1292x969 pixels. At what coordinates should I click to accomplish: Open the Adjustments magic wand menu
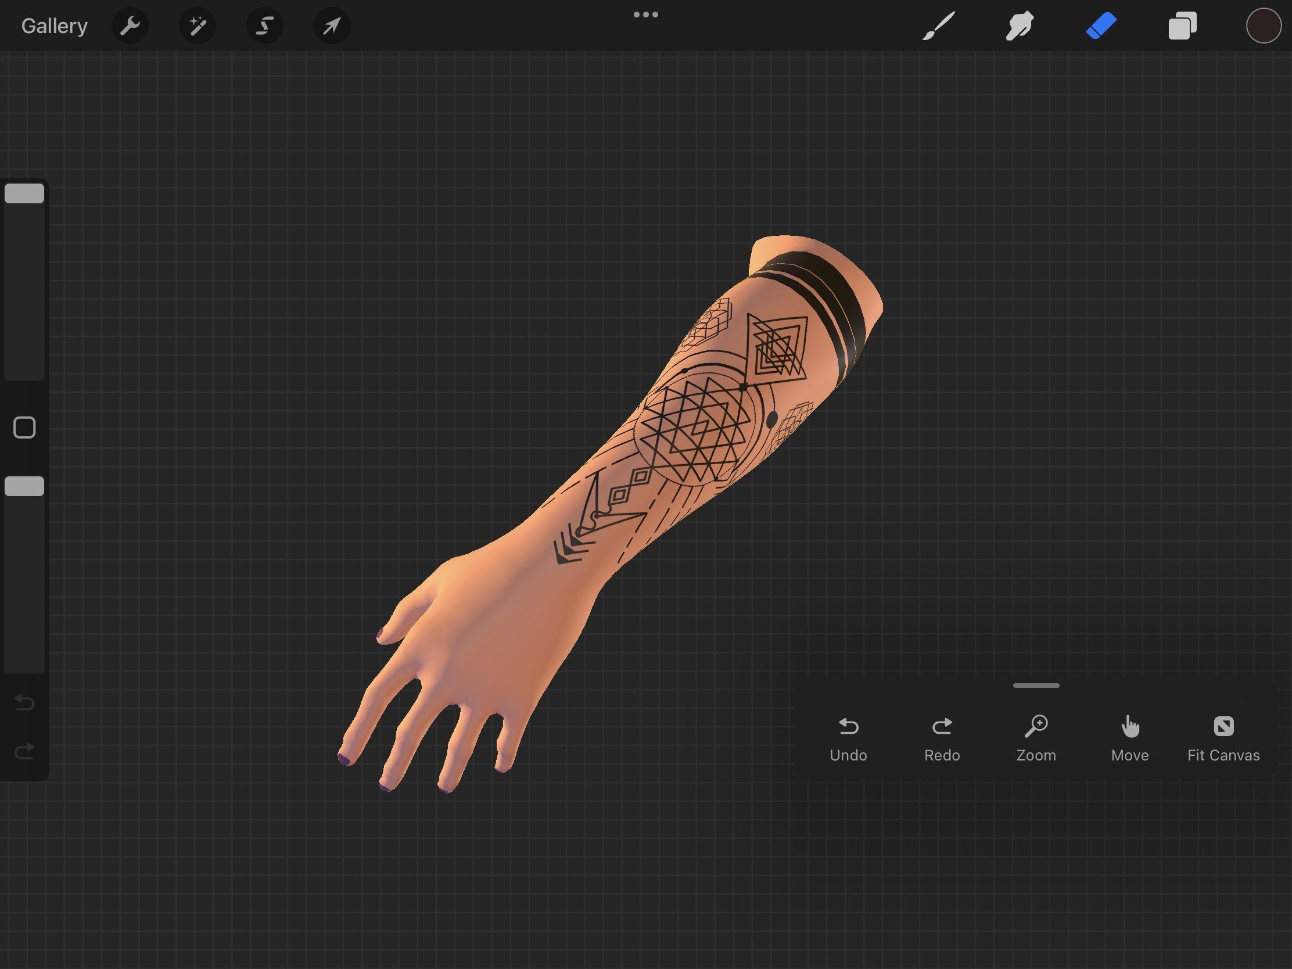tap(198, 26)
